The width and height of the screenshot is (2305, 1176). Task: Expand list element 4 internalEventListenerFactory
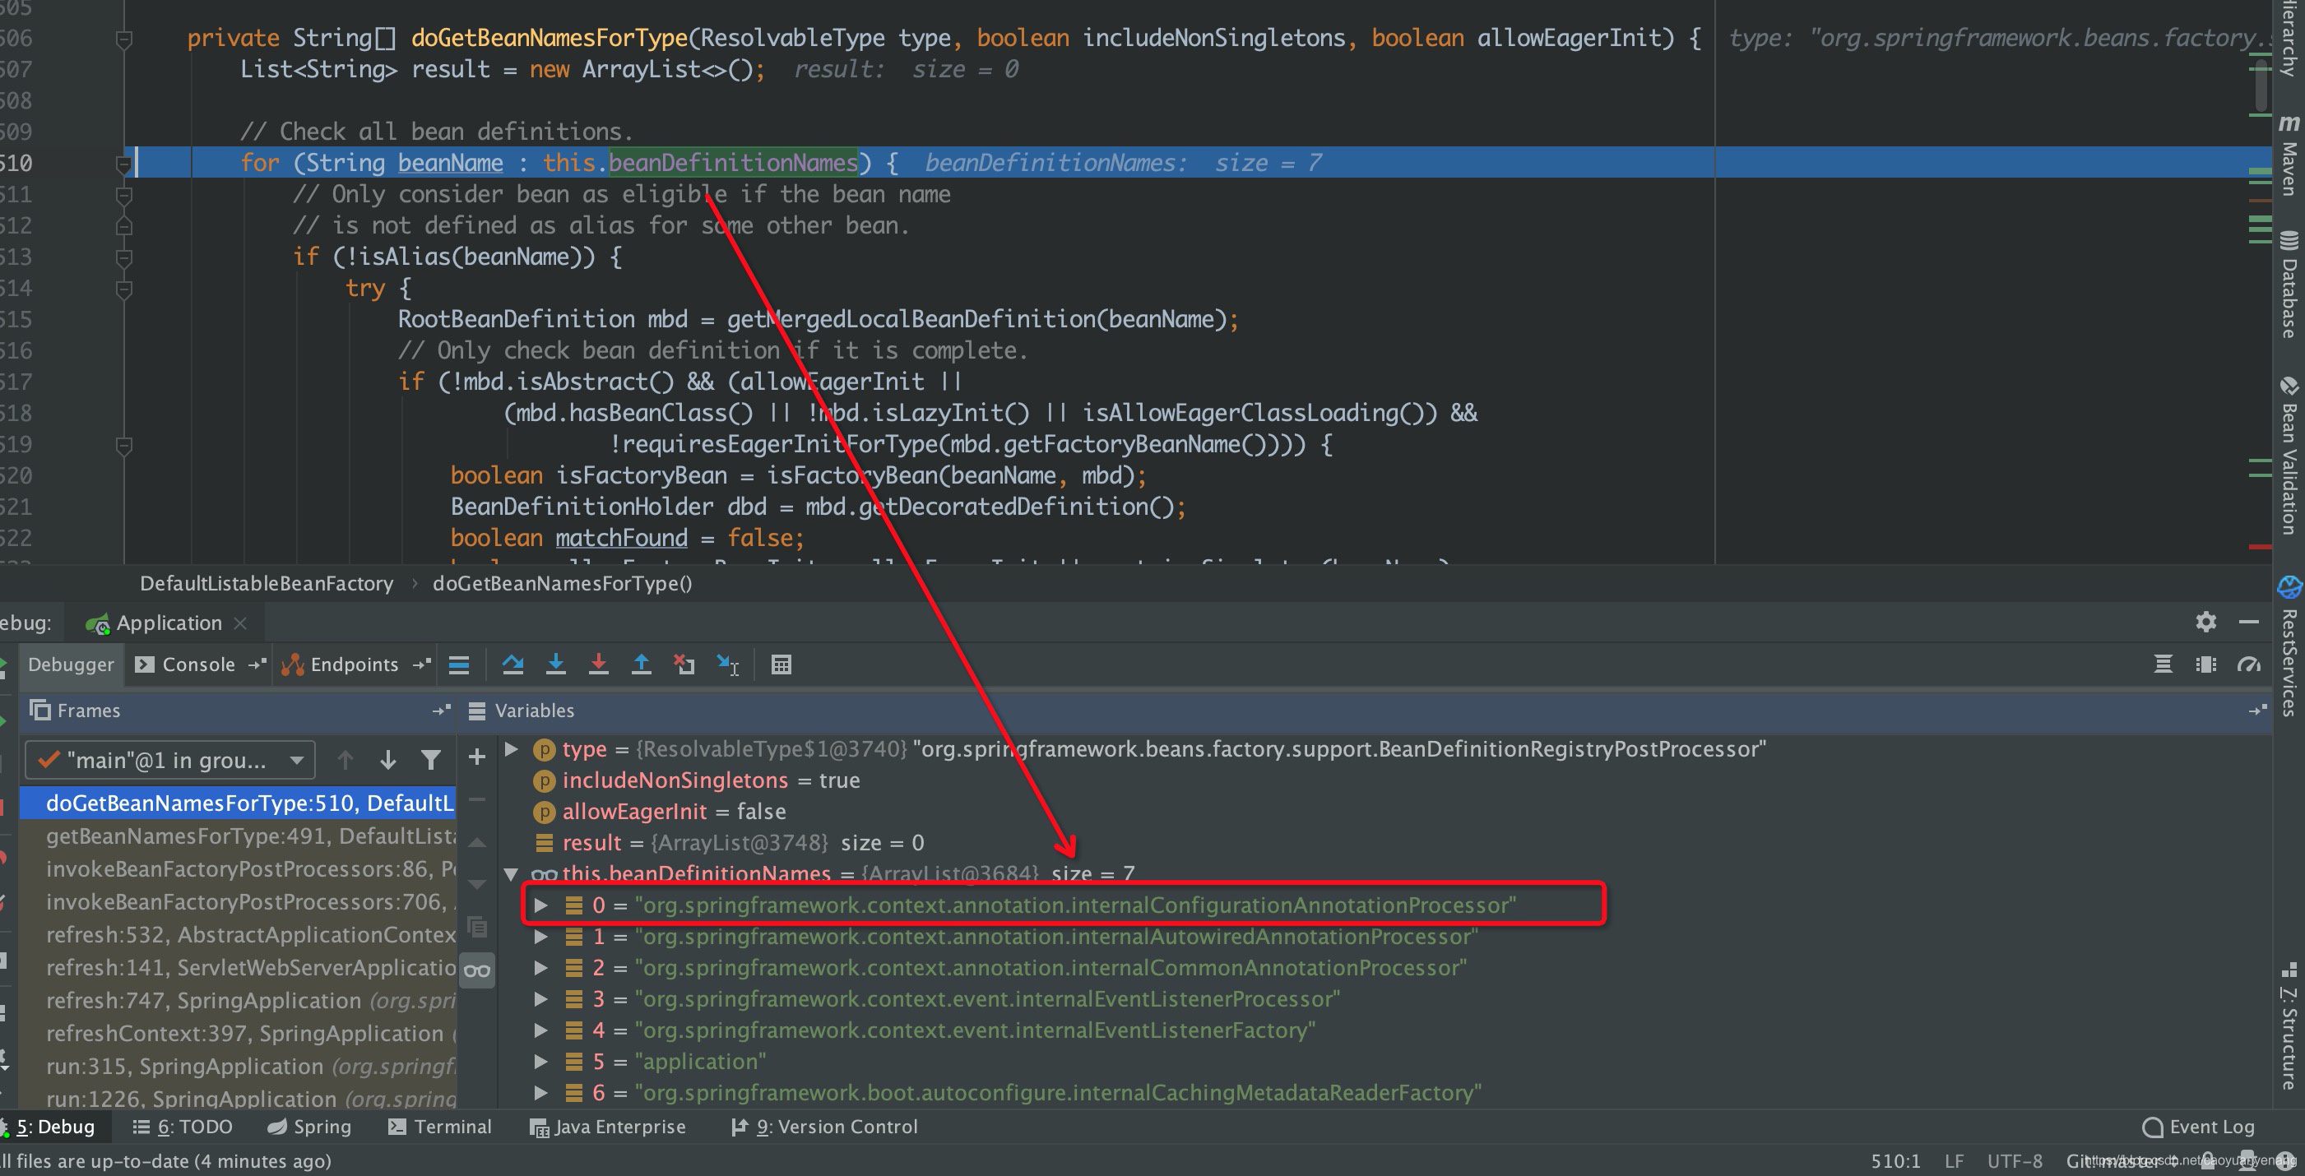point(541,1030)
